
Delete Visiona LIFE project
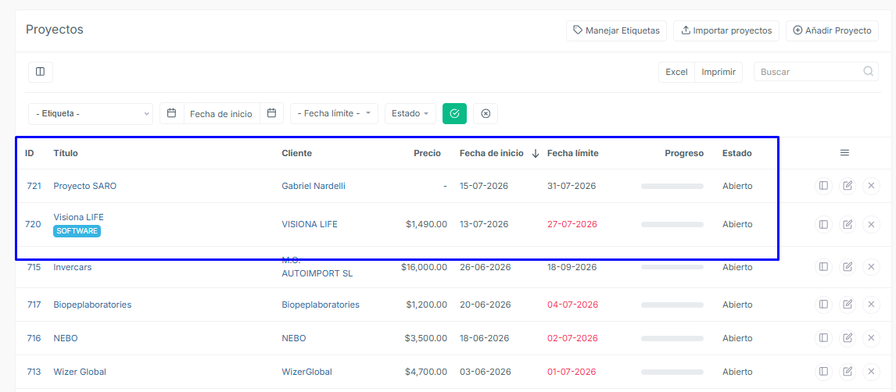[872, 224]
